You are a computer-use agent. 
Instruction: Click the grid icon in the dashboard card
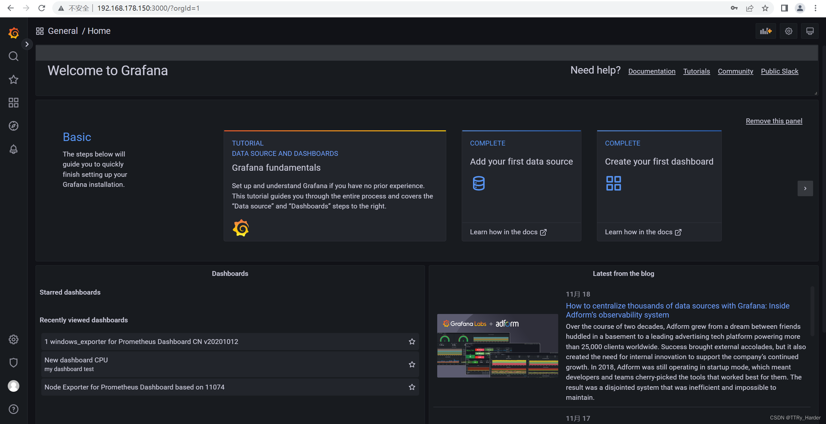[x=613, y=183]
